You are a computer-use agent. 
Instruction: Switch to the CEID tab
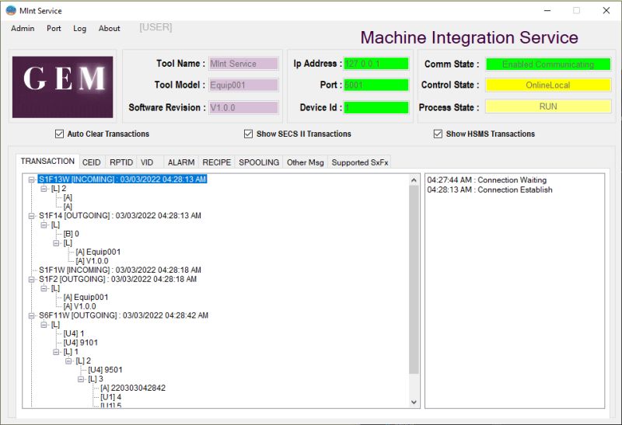point(91,162)
